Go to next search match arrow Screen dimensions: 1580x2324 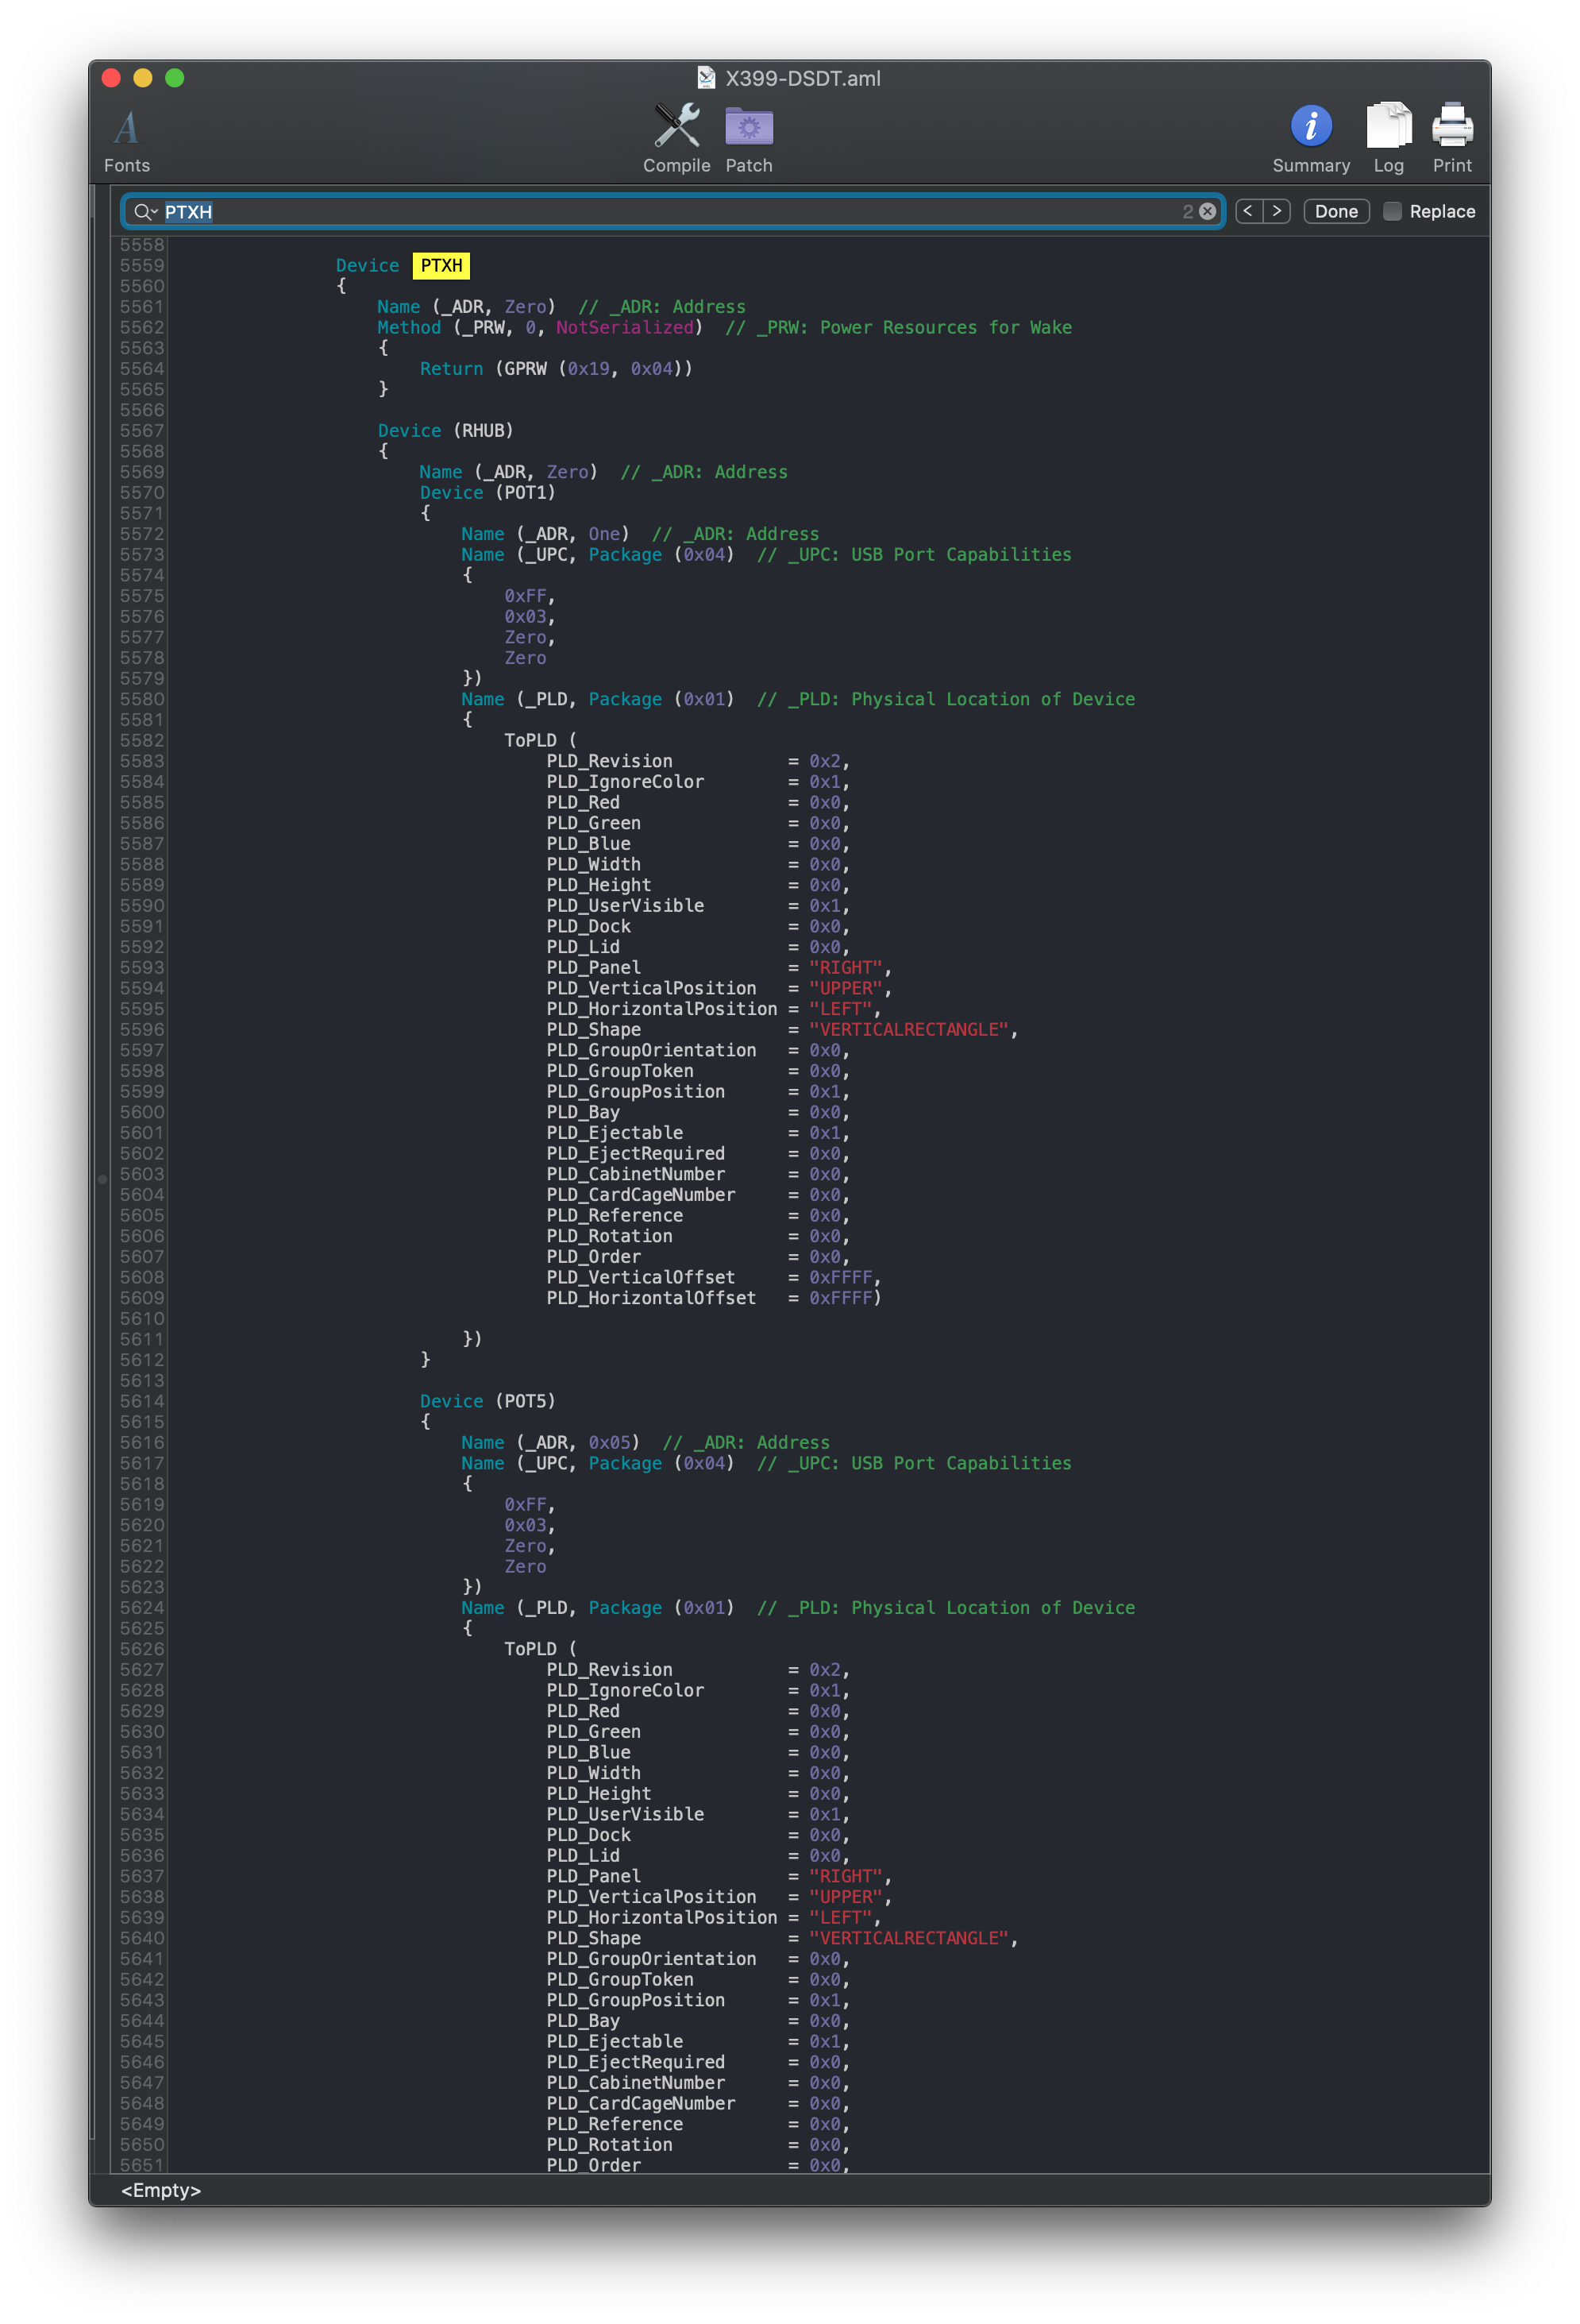pos(1276,211)
